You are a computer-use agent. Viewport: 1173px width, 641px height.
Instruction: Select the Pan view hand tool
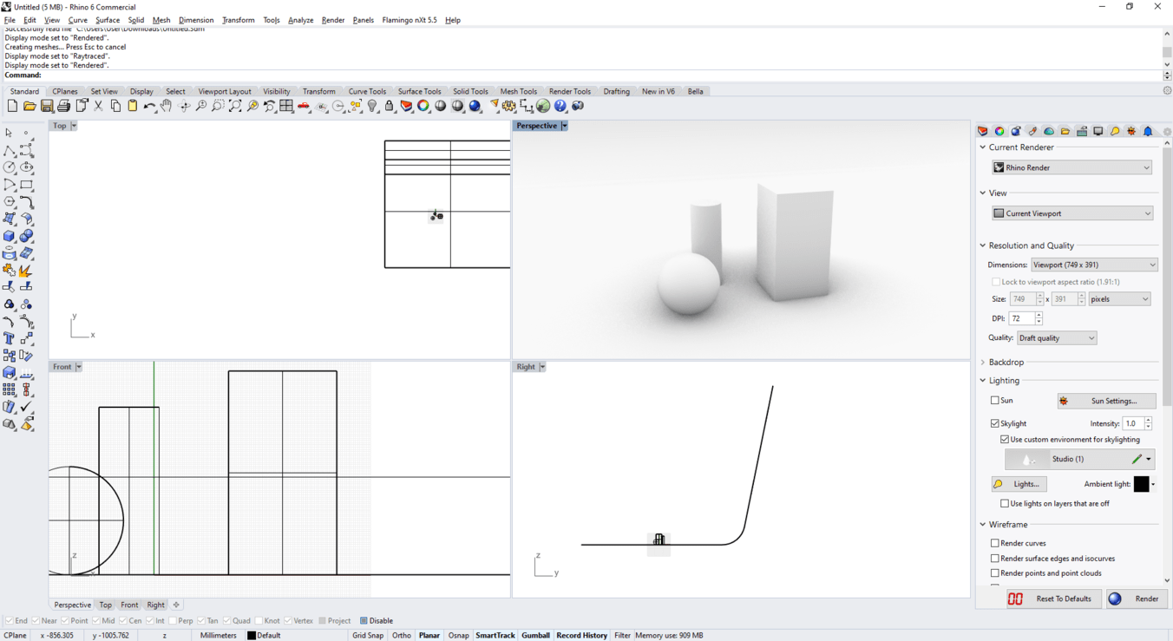[x=167, y=106]
